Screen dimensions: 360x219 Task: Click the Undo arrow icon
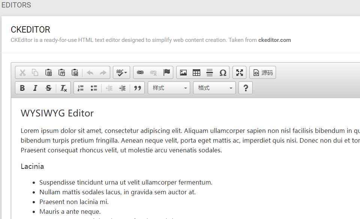(x=90, y=73)
